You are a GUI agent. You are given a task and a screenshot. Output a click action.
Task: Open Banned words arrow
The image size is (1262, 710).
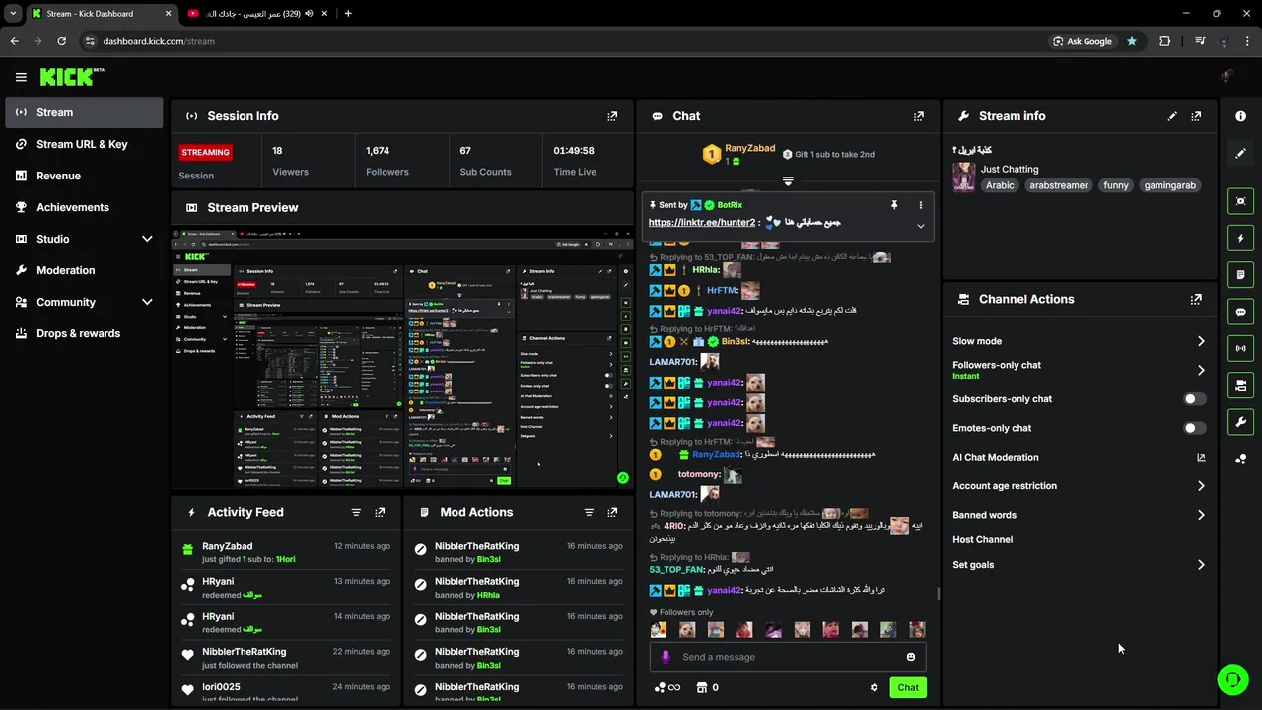point(1201,515)
